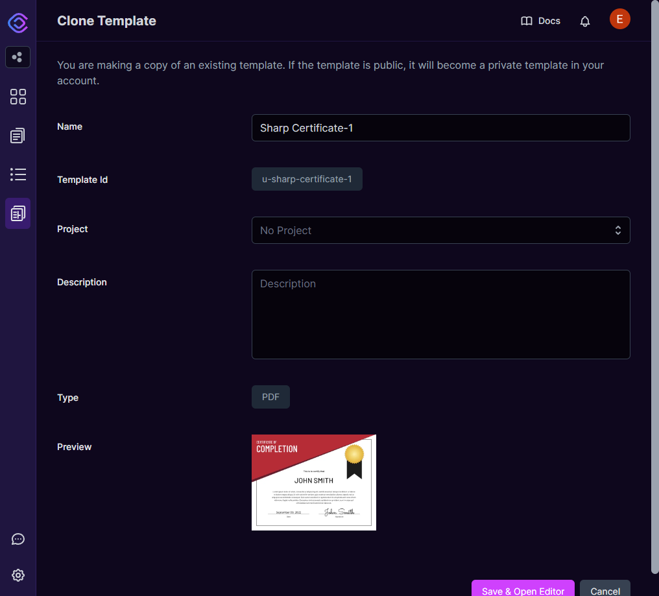Open Settings with the gear icon
Image resolution: width=659 pixels, height=596 pixels.
point(18,575)
